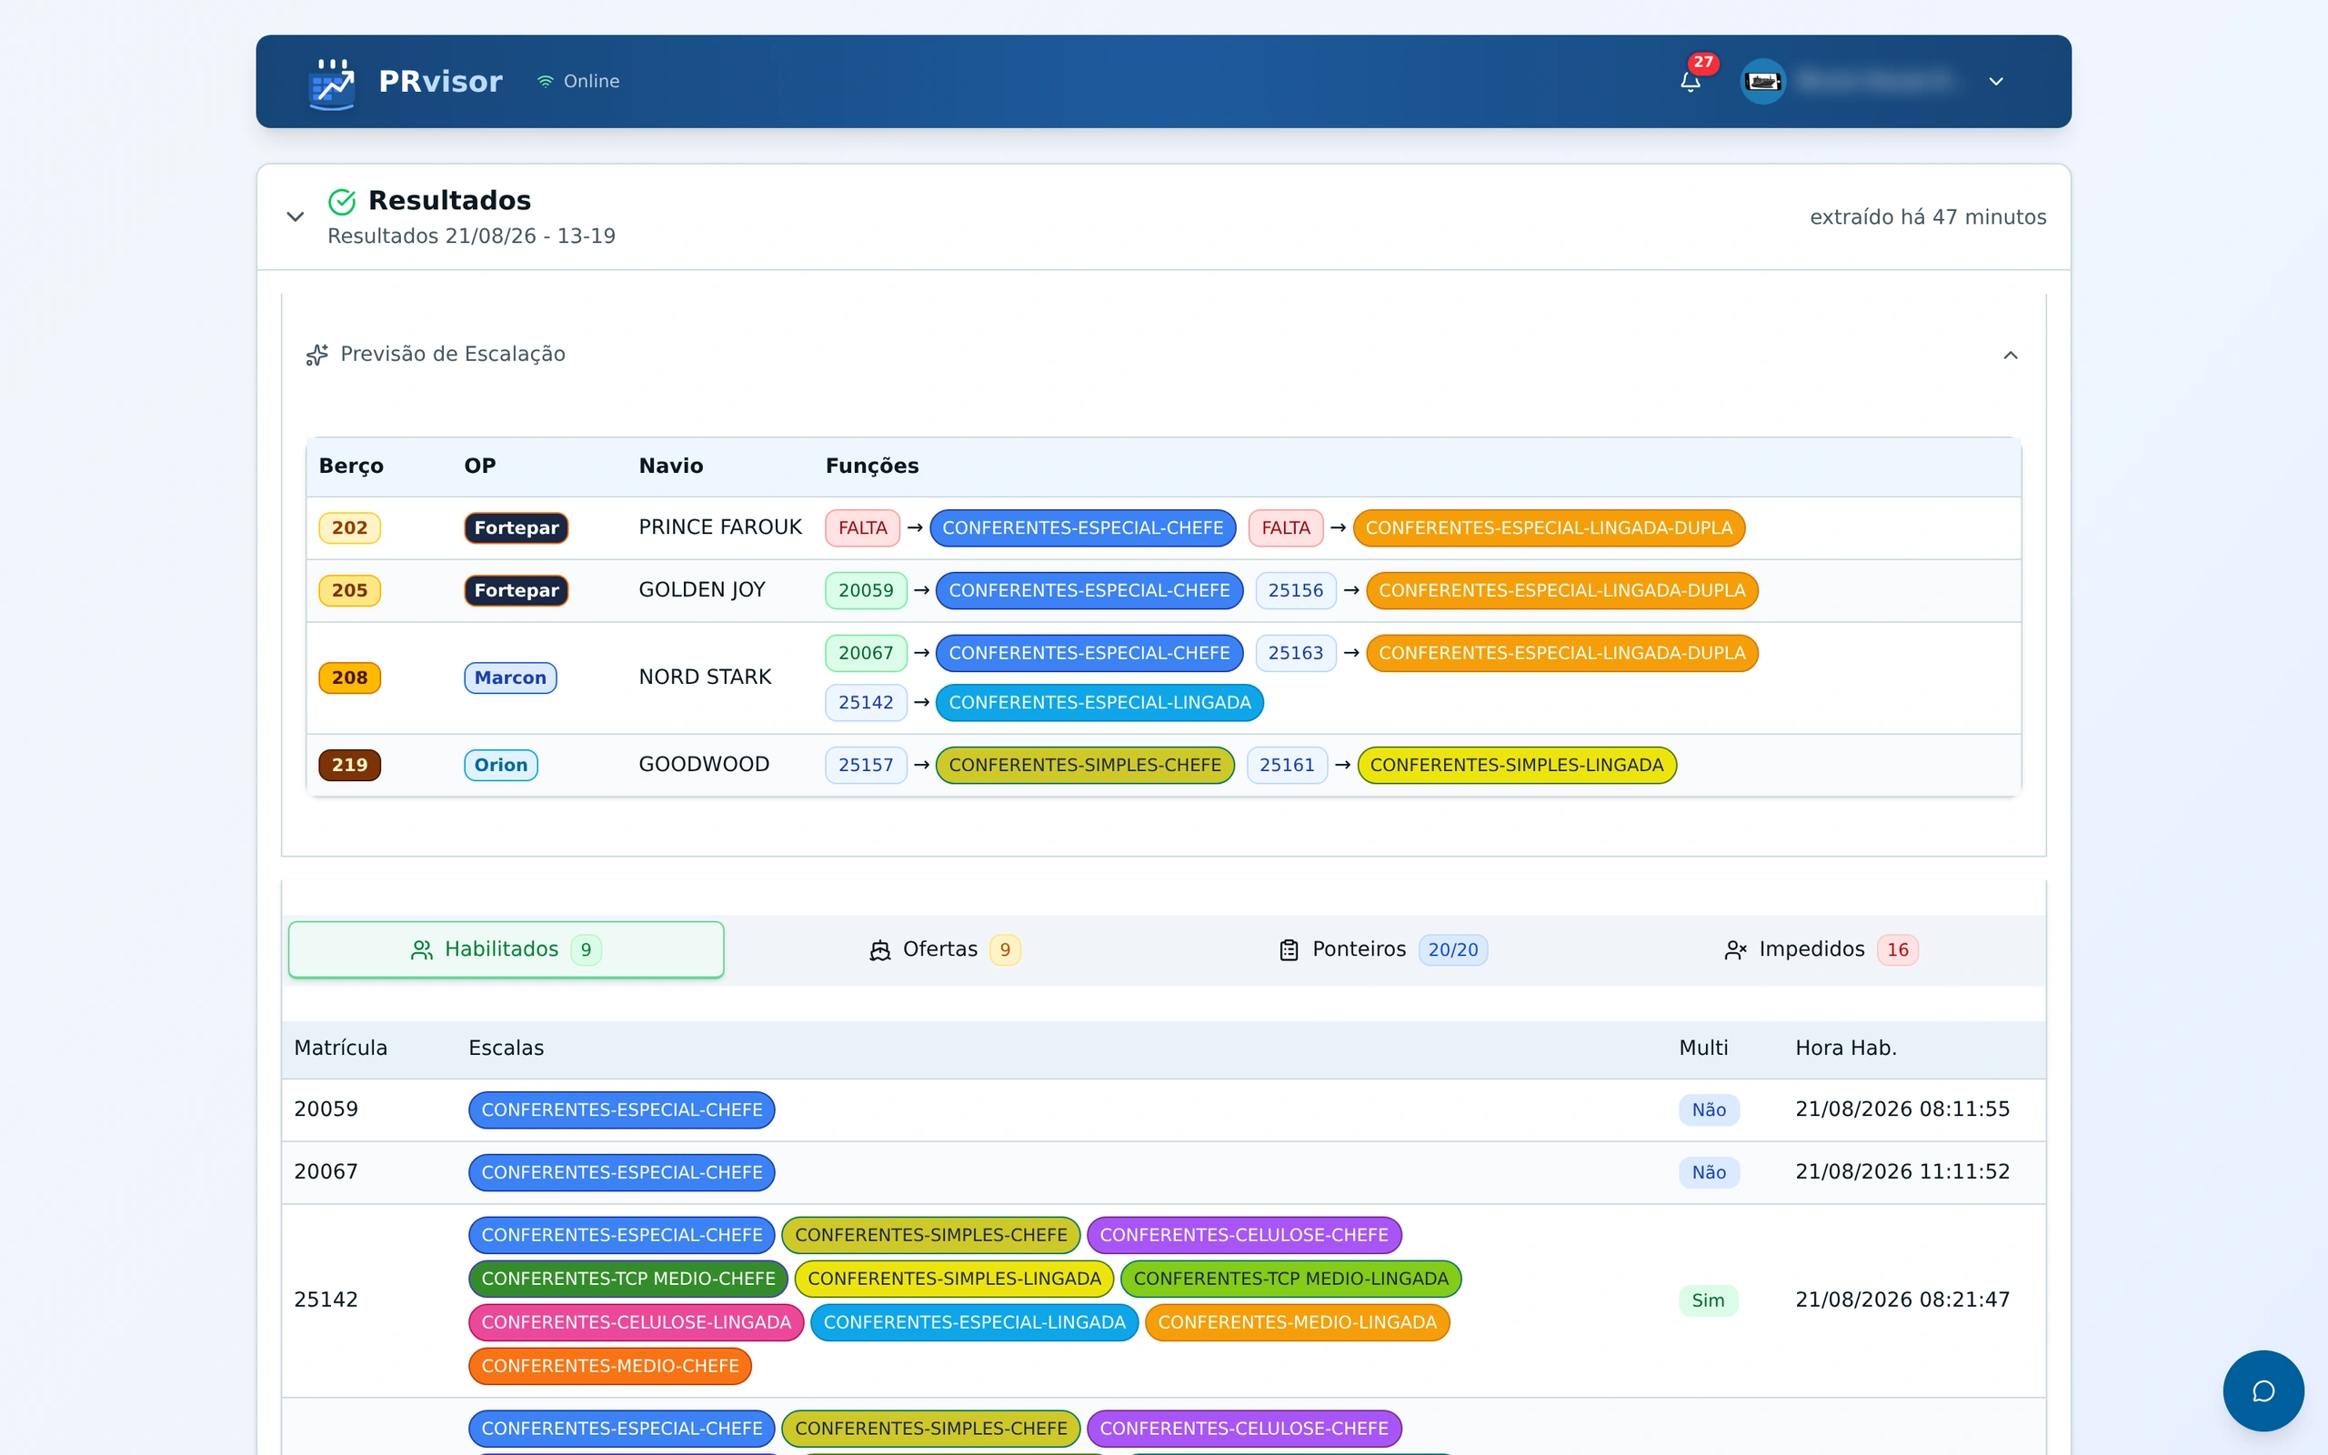Screen dimensions: 2328x1455
Task: Click the Marcon operator badge
Action: click(510, 677)
